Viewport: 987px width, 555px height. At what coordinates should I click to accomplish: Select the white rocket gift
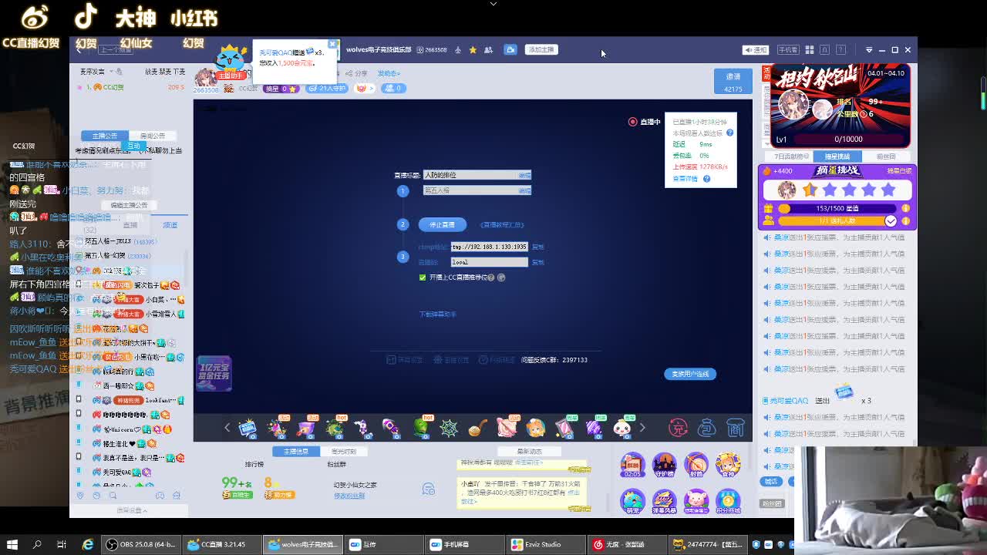pos(362,427)
